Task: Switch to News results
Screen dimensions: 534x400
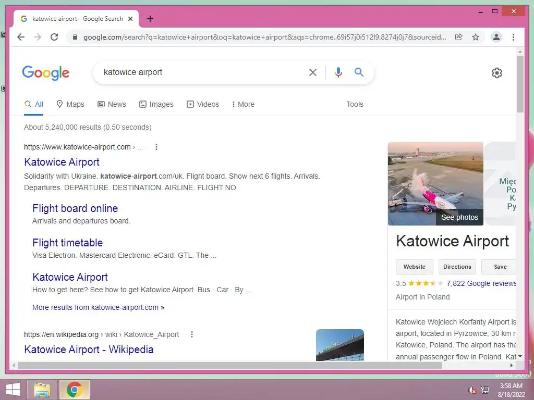Action: pos(112,104)
